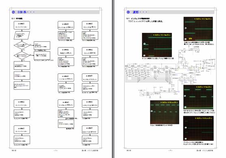The width and height of the screenshot is (226, 158).
Task: Click the flowchart box connected to upper diamond
Action: pyautogui.click(x=42, y=45)
